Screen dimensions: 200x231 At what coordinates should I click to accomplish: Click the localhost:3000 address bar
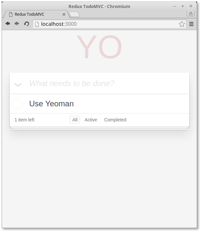[x=108, y=24]
